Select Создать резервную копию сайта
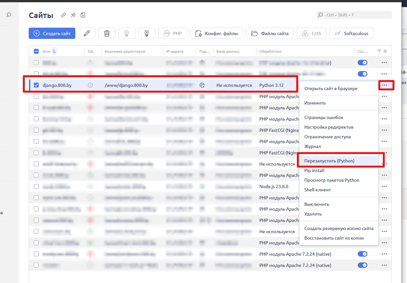407x283 pixels. [339, 228]
